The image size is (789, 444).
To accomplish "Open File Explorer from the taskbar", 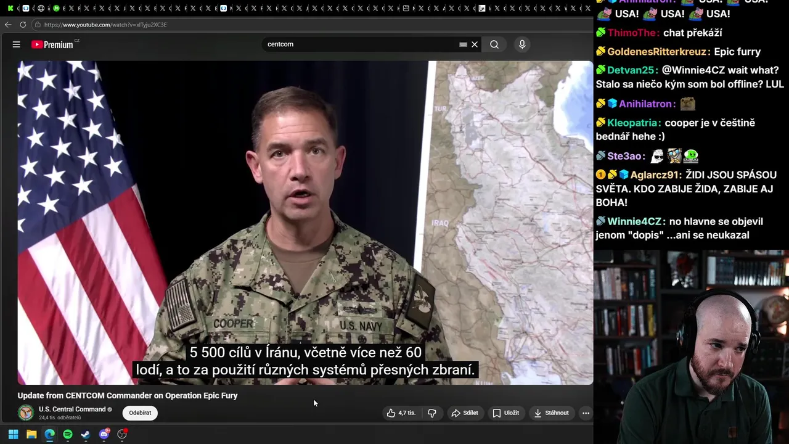I will (31, 434).
